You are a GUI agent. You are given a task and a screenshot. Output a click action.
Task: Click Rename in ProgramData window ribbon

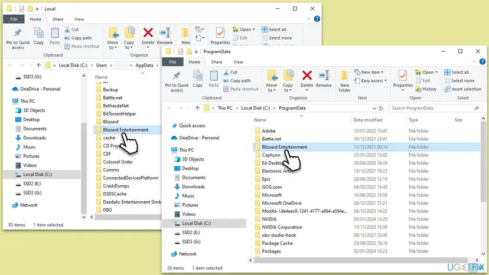324,78
